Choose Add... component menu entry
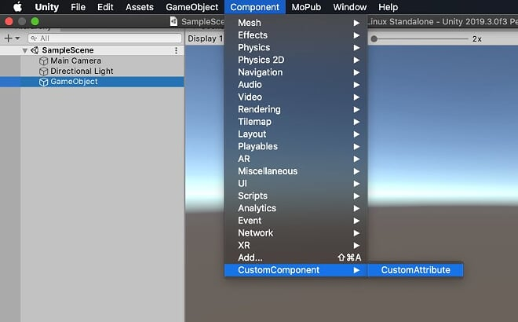 (296, 258)
